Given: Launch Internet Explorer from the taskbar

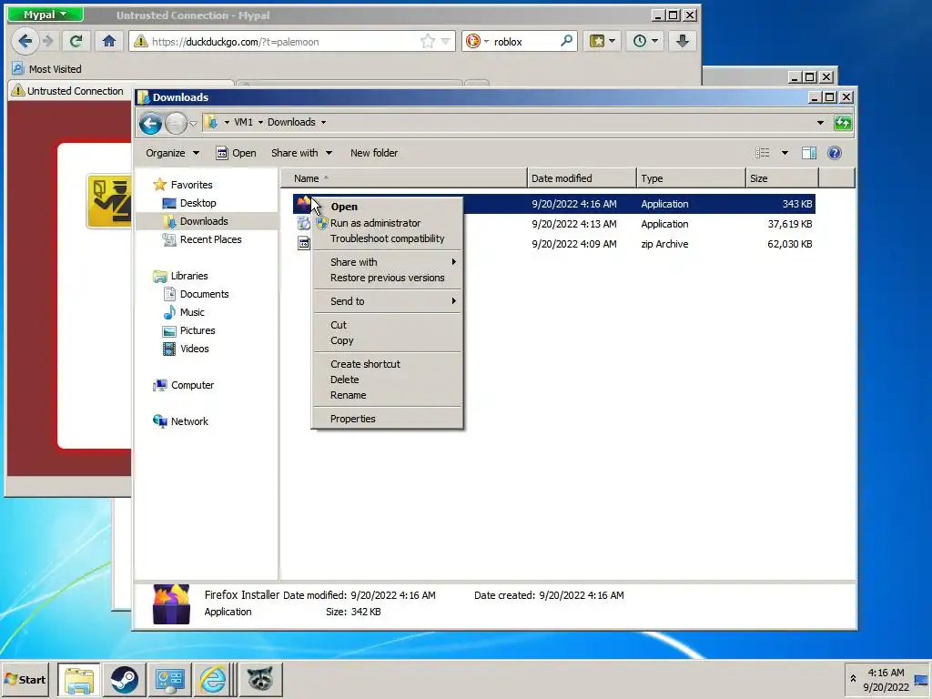Looking at the screenshot, I should point(213,679).
